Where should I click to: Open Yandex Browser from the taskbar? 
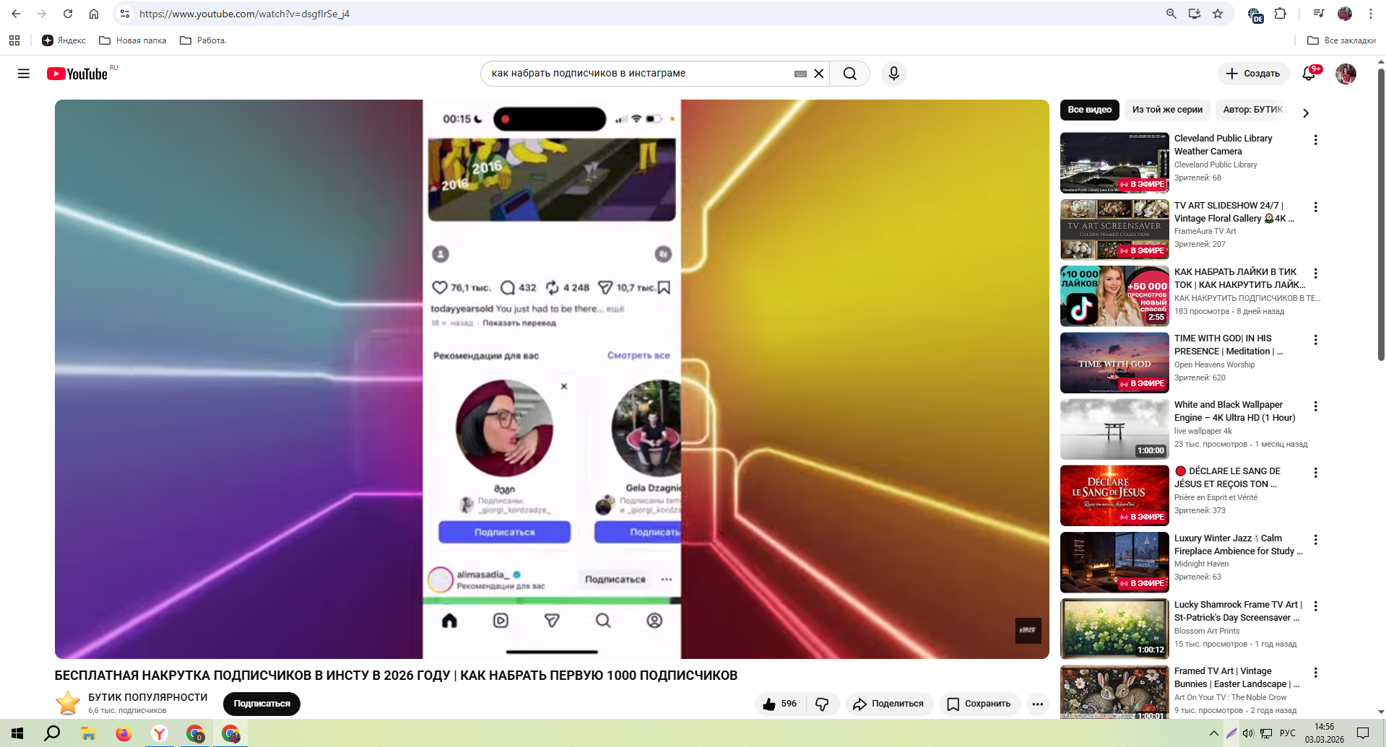coord(159,733)
